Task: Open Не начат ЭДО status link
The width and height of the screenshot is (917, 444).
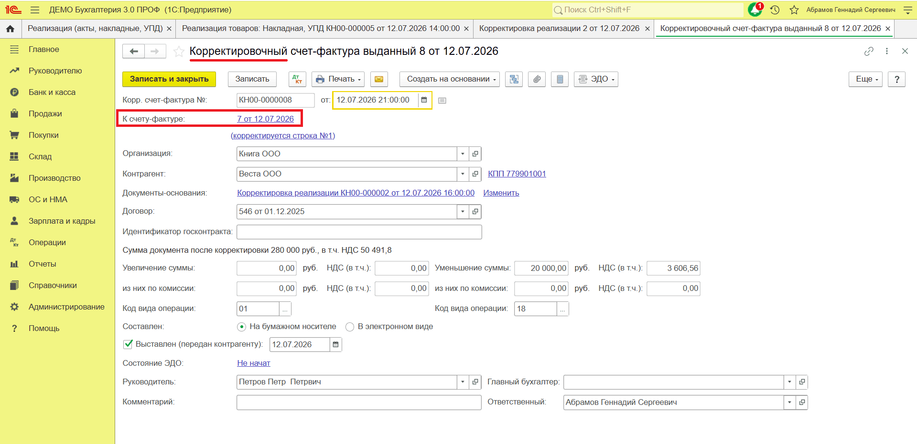Action: point(254,363)
